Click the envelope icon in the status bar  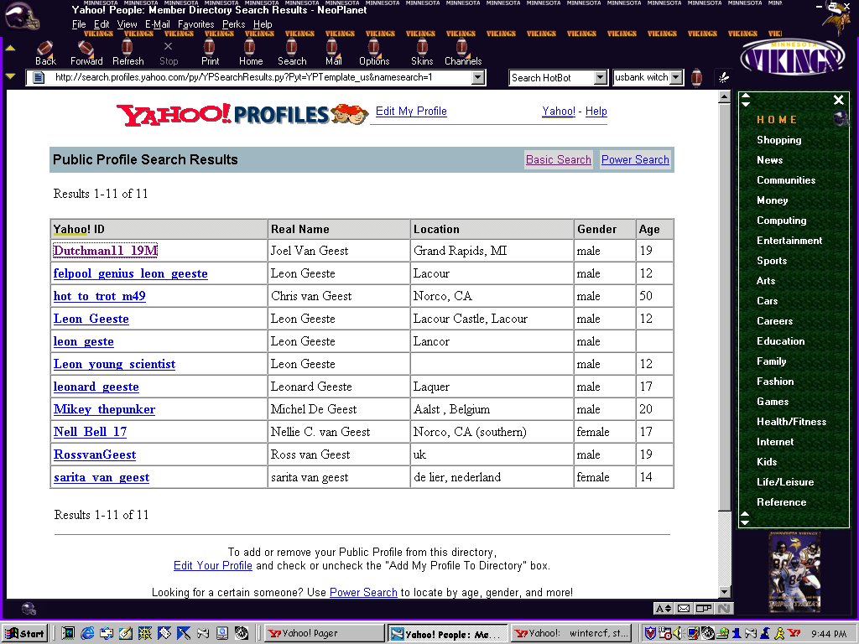coord(683,609)
